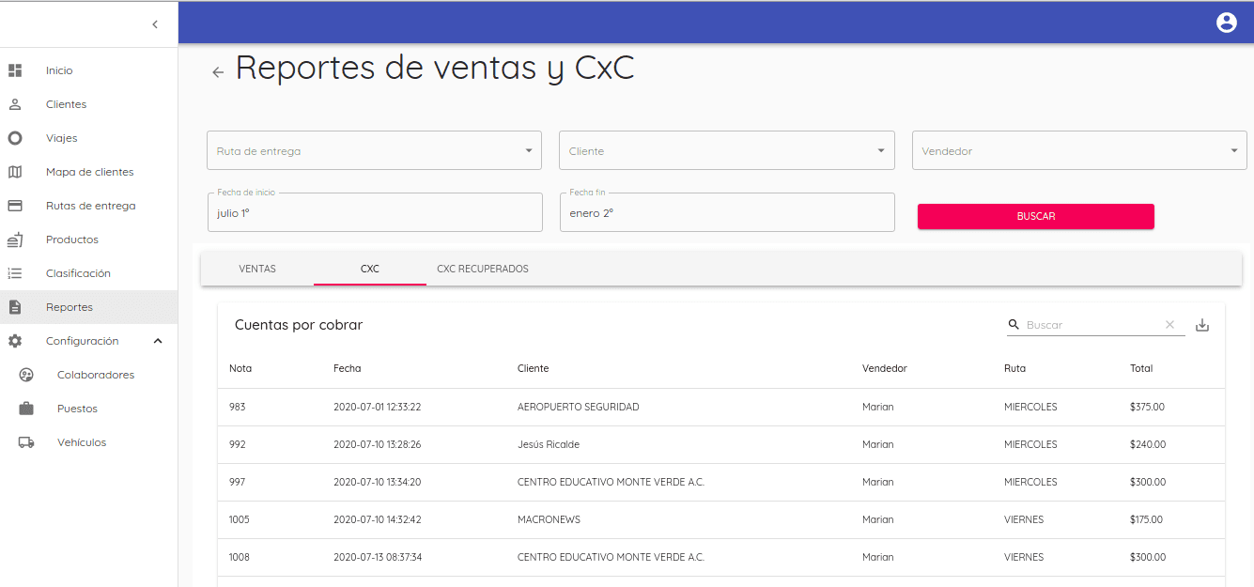
Task: Click the Productos food icon
Action: tap(15, 239)
